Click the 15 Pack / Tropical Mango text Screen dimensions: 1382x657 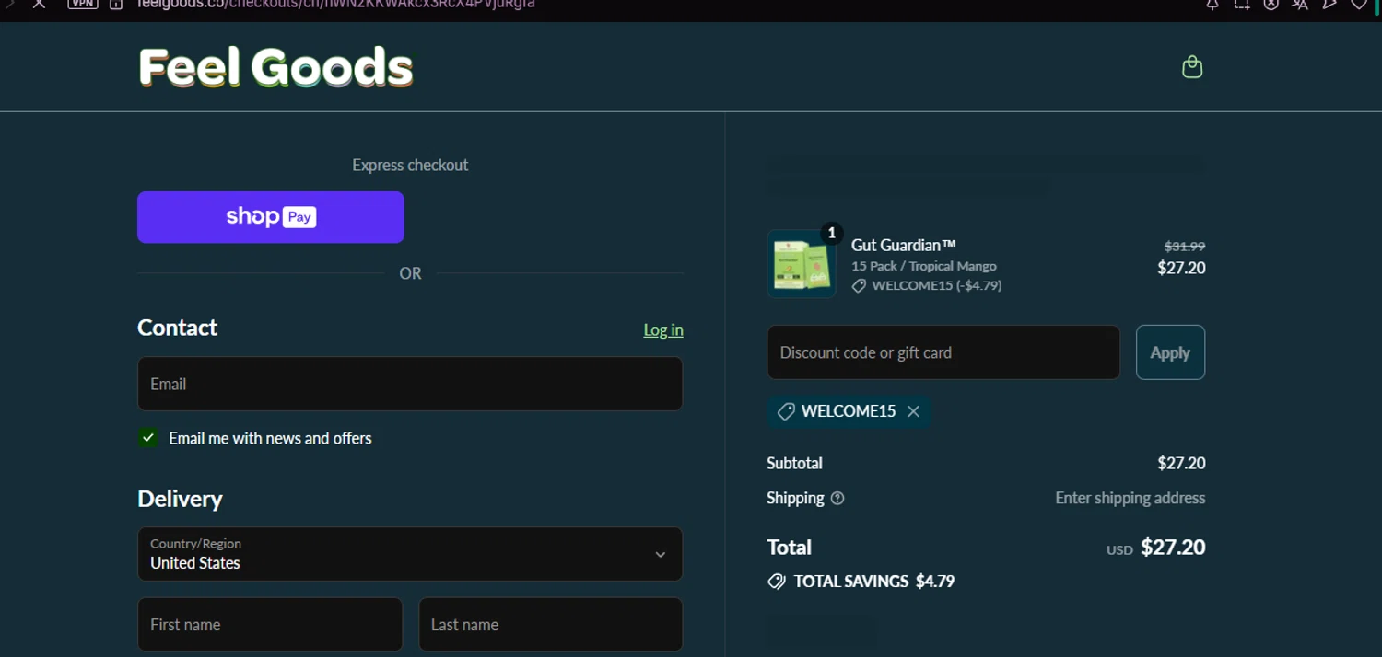(924, 266)
